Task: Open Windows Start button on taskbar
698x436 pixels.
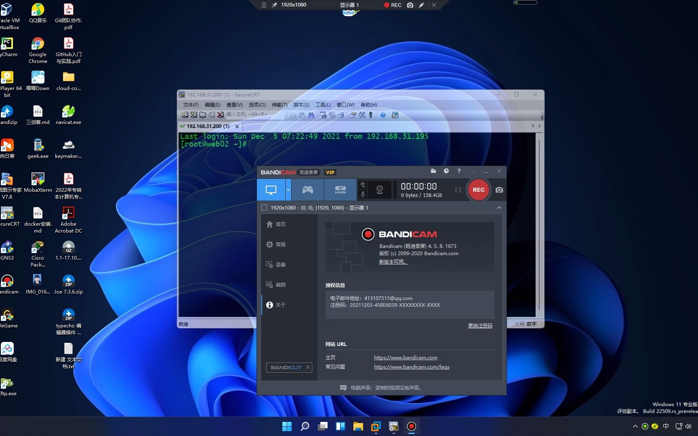Action: coord(287,426)
